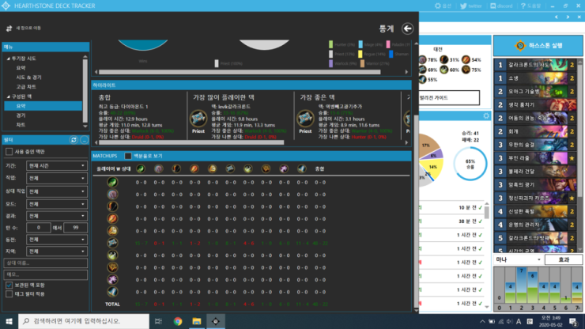The image size is (585, 329).
Task: Uncheck the 보관된 덱 포함 checkbox
Action: coord(9,285)
